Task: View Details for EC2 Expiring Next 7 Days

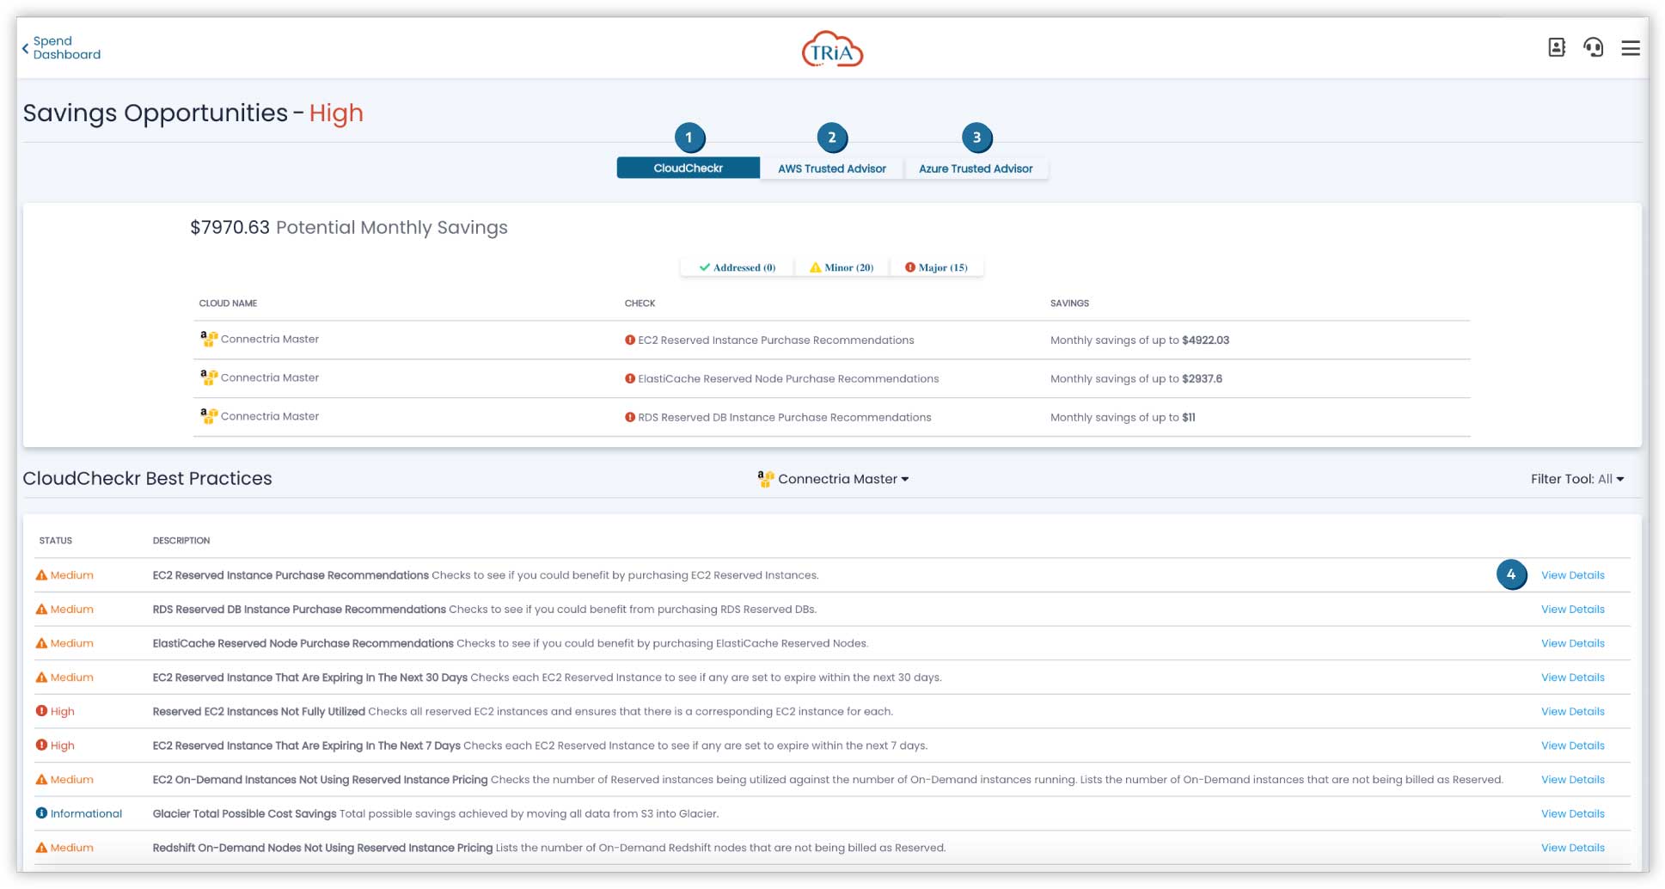Action: 1572,745
